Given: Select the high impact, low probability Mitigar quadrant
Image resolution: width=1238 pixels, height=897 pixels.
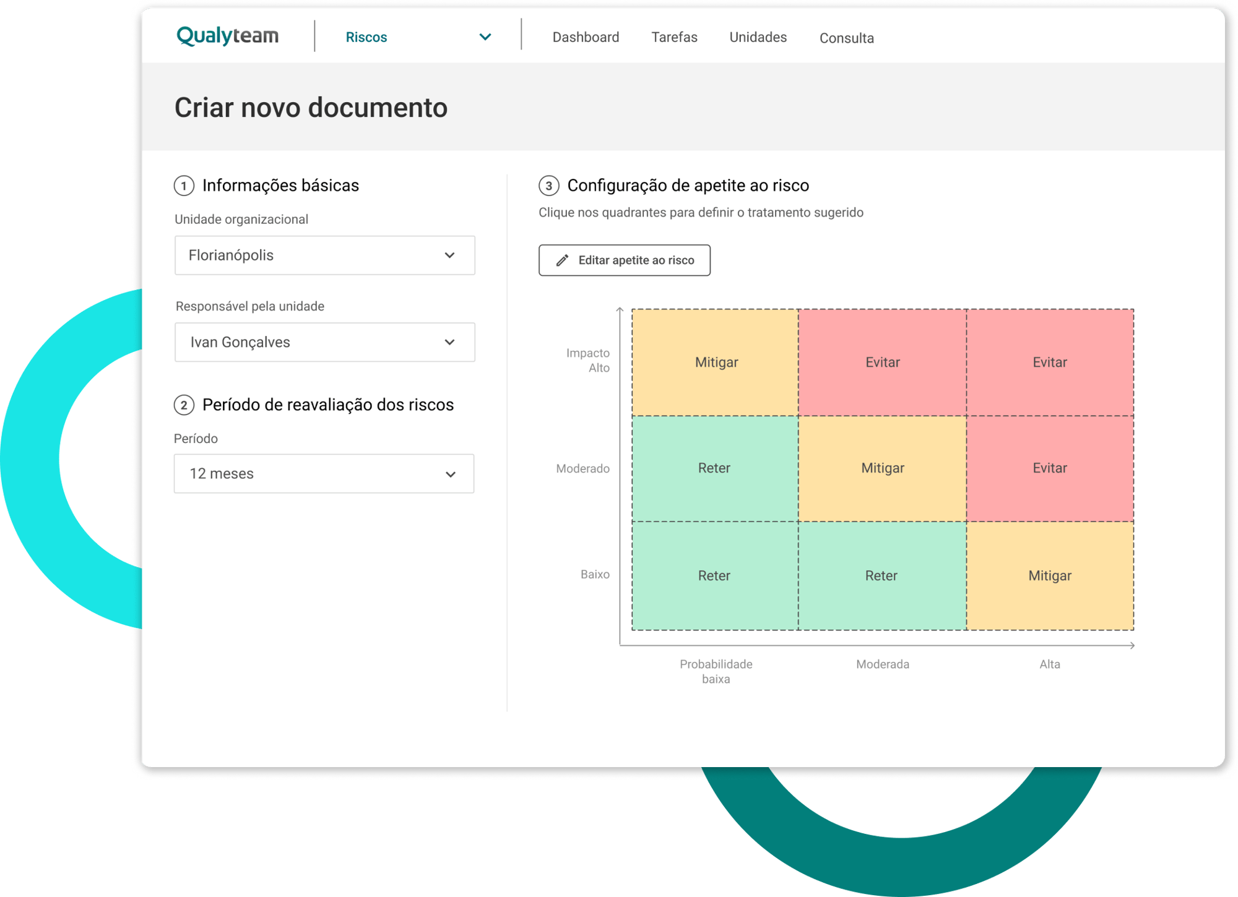Looking at the screenshot, I should [x=716, y=363].
